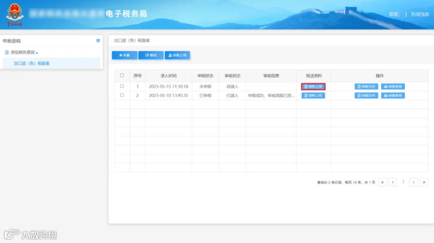The image size is (434, 243).
Task: Click the 出口退（免）税备案 breadcrumb title
Action: pos(132,40)
